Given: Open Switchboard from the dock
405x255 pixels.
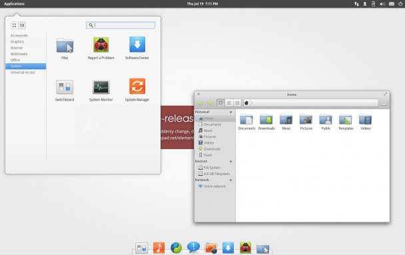Looking at the screenshot, I should tap(142, 248).
